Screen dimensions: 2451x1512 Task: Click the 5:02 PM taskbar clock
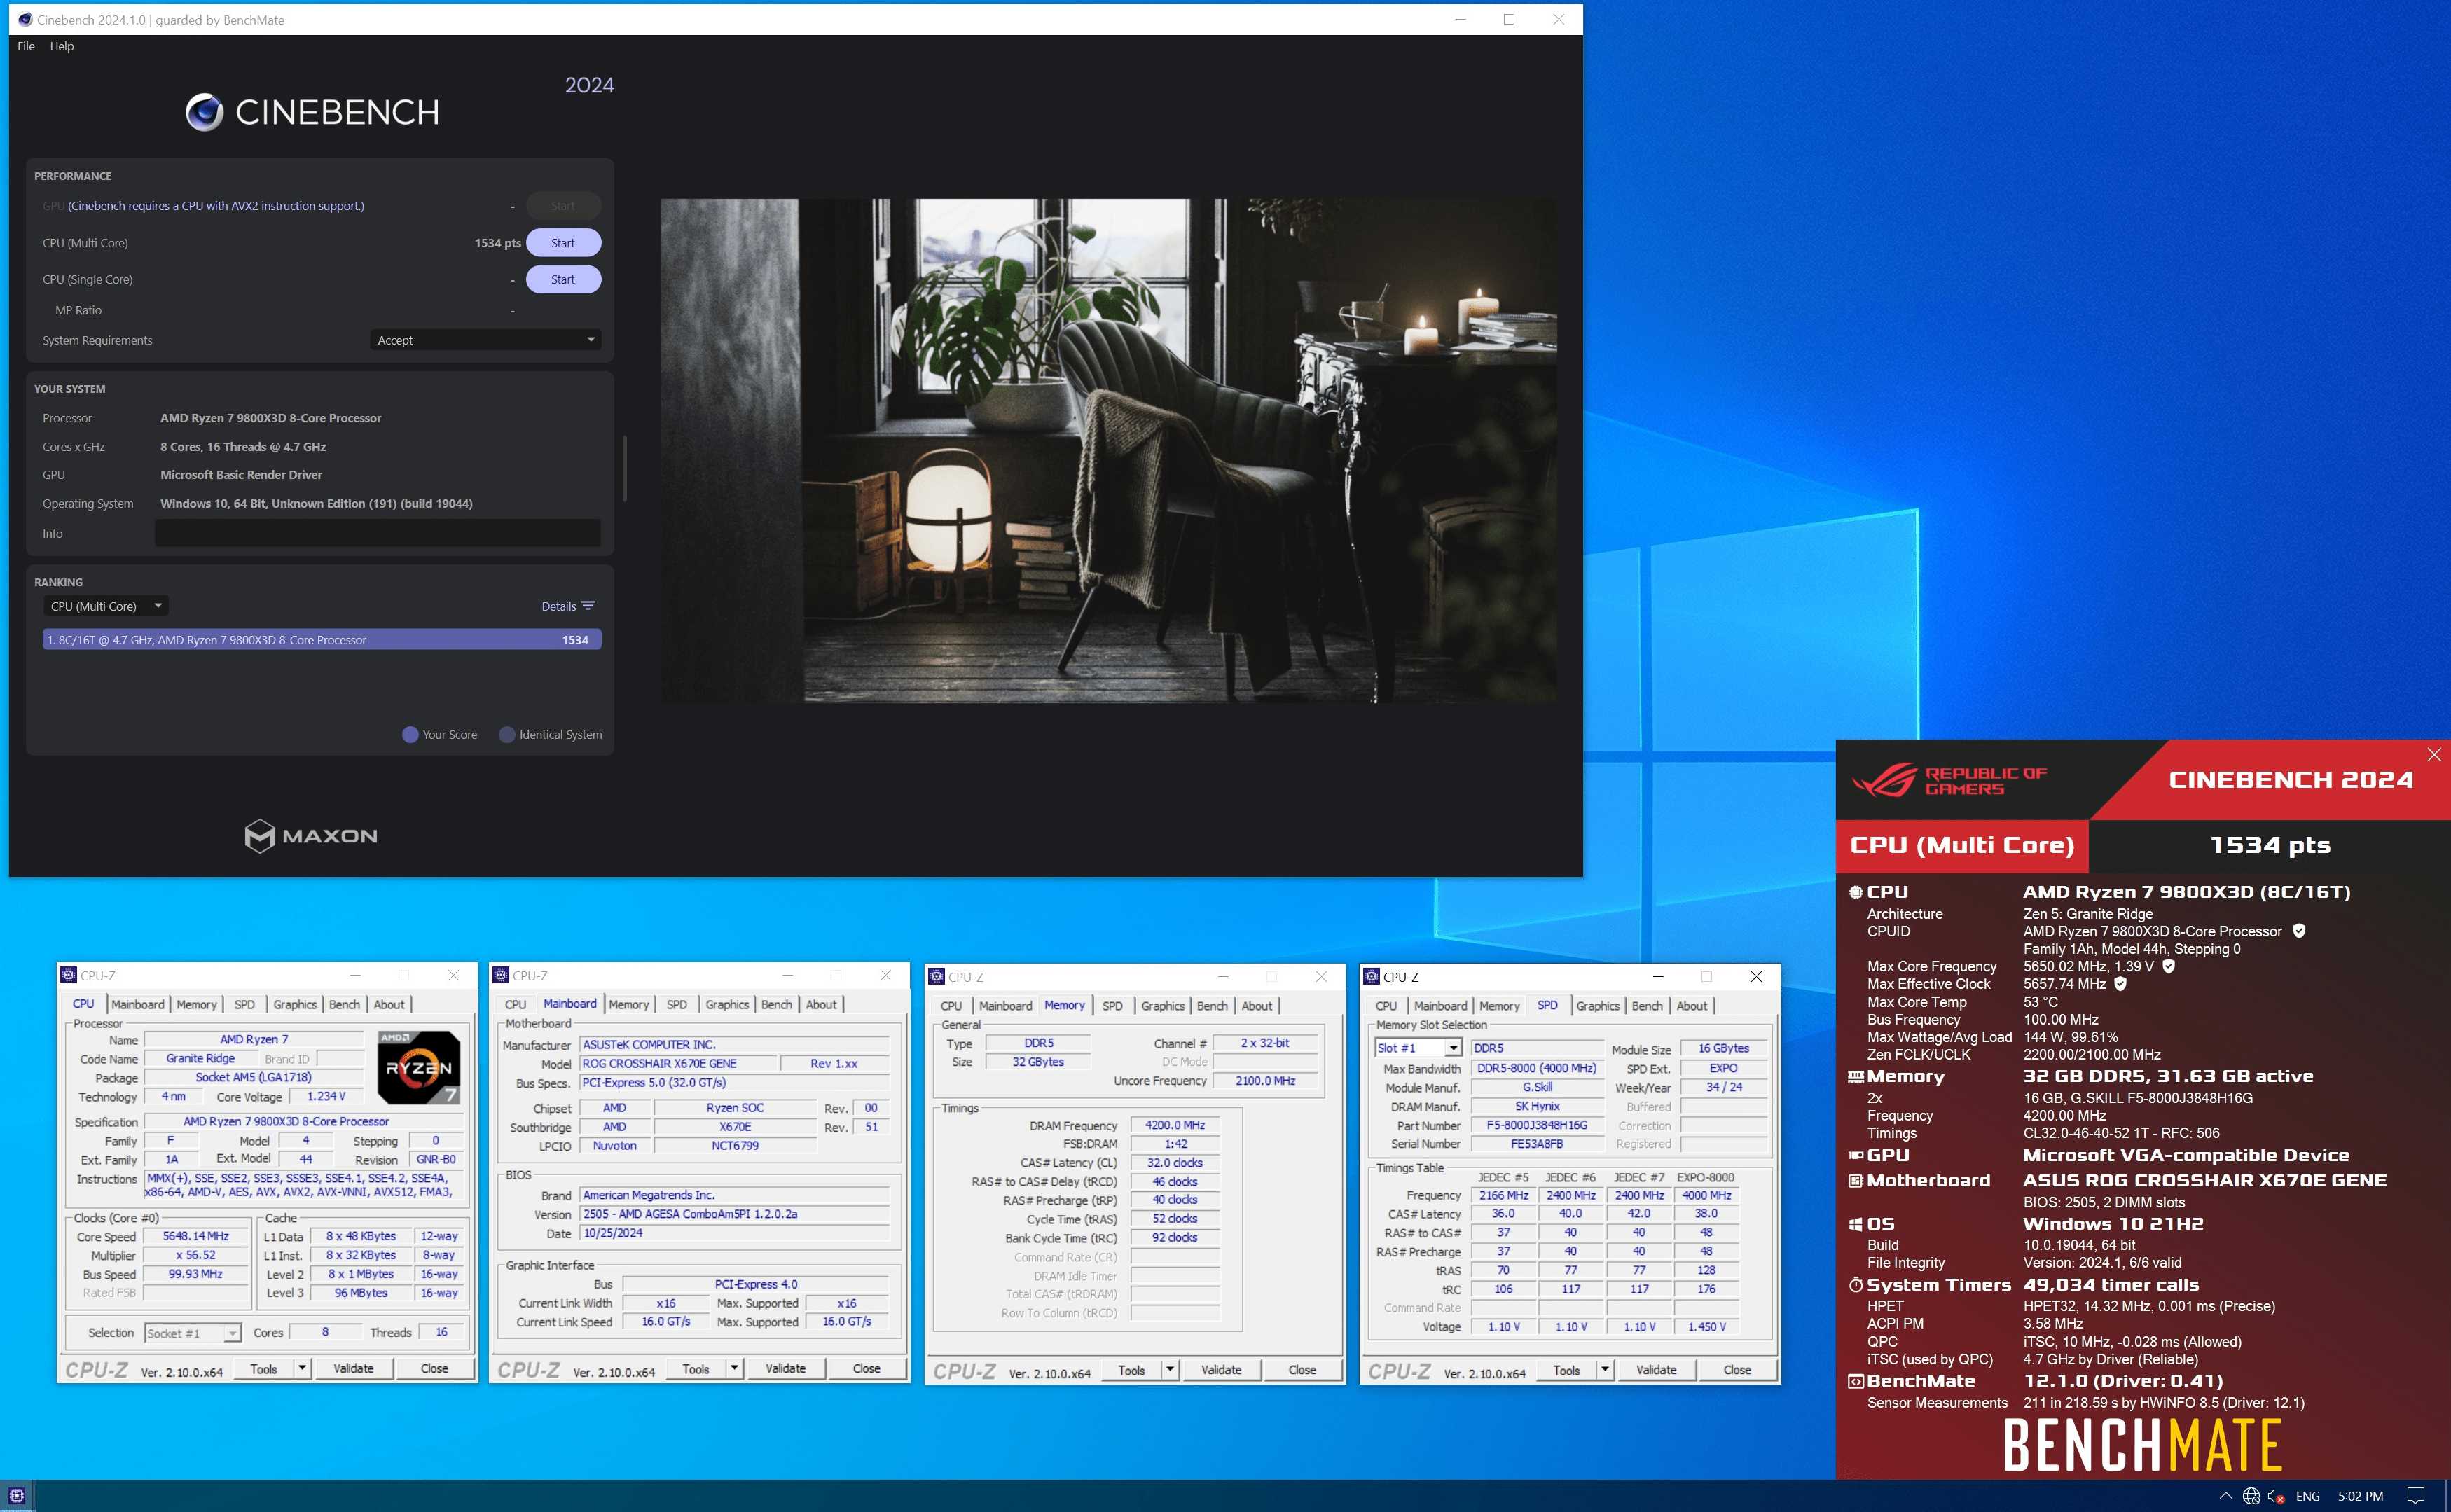(2360, 1496)
